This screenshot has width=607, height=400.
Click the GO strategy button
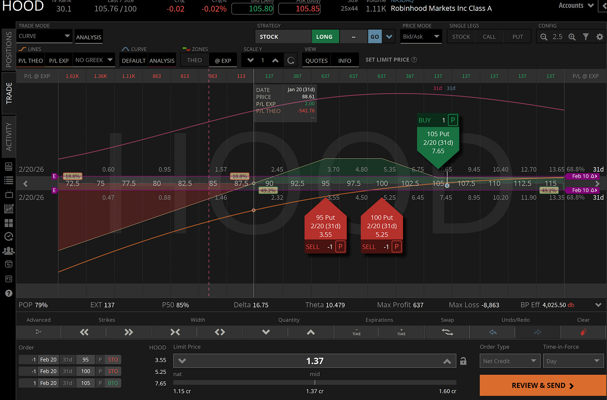[375, 37]
